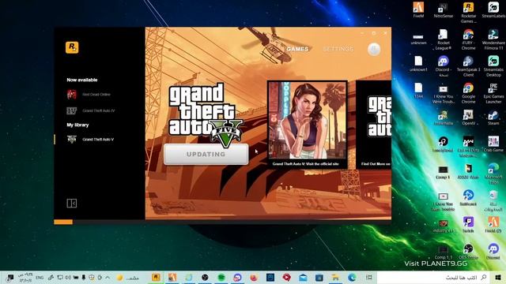Open the Find Out More card
The width and height of the screenshot is (506, 284).
pos(374,125)
